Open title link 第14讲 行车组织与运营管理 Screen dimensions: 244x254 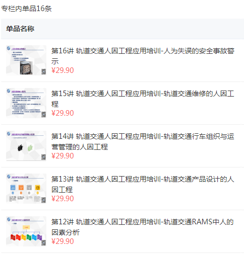(x=143, y=142)
